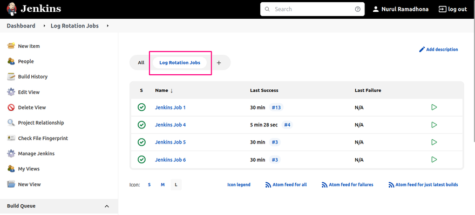Click the search help question icon

pyautogui.click(x=357, y=9)
